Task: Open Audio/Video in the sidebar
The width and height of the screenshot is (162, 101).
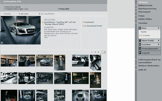Action: (145, 19)
